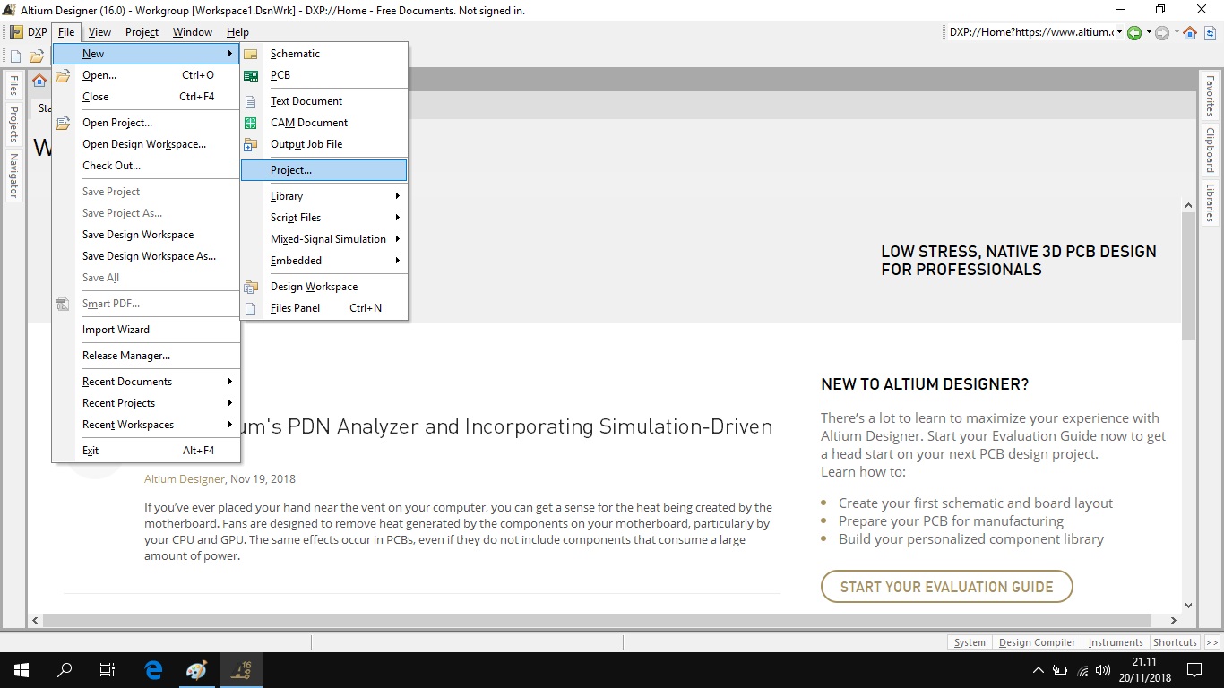The image size is (1224, 688).
Task: Click the Open Project folder icon
Action: coord(63,123)
